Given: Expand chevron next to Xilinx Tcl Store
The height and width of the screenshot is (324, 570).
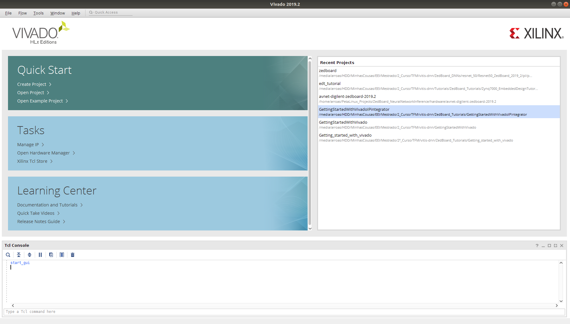Looking at the screenshot, I should (x=51, y=161).
